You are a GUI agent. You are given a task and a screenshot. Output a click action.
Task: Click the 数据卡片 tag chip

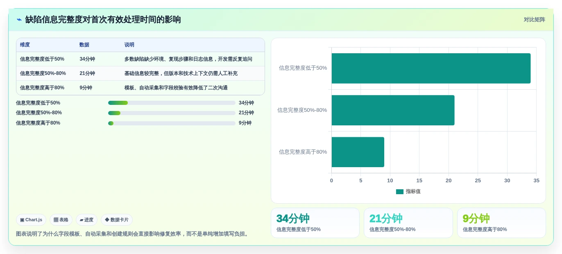(x=117, y=220)
